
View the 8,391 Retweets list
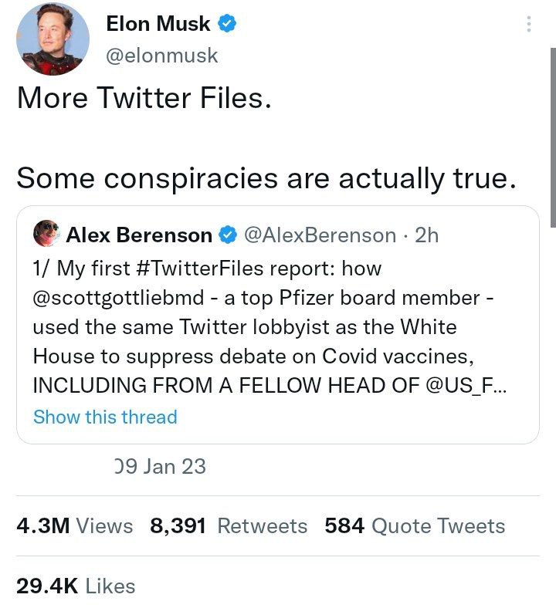pos(229,526)
